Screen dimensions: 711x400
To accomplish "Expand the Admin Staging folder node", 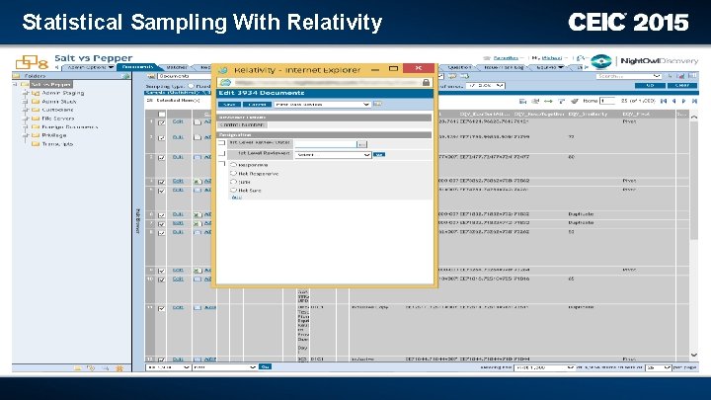I will 26,93.
